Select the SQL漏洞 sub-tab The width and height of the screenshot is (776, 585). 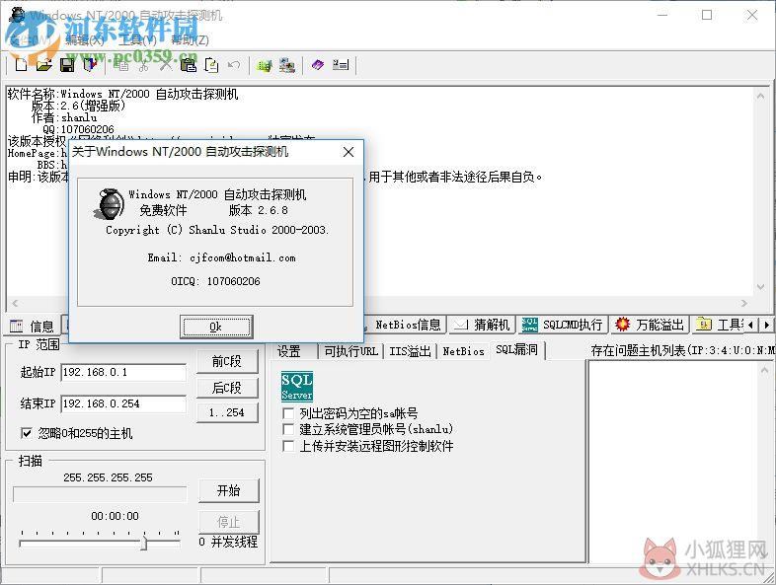tap(516, 349)
